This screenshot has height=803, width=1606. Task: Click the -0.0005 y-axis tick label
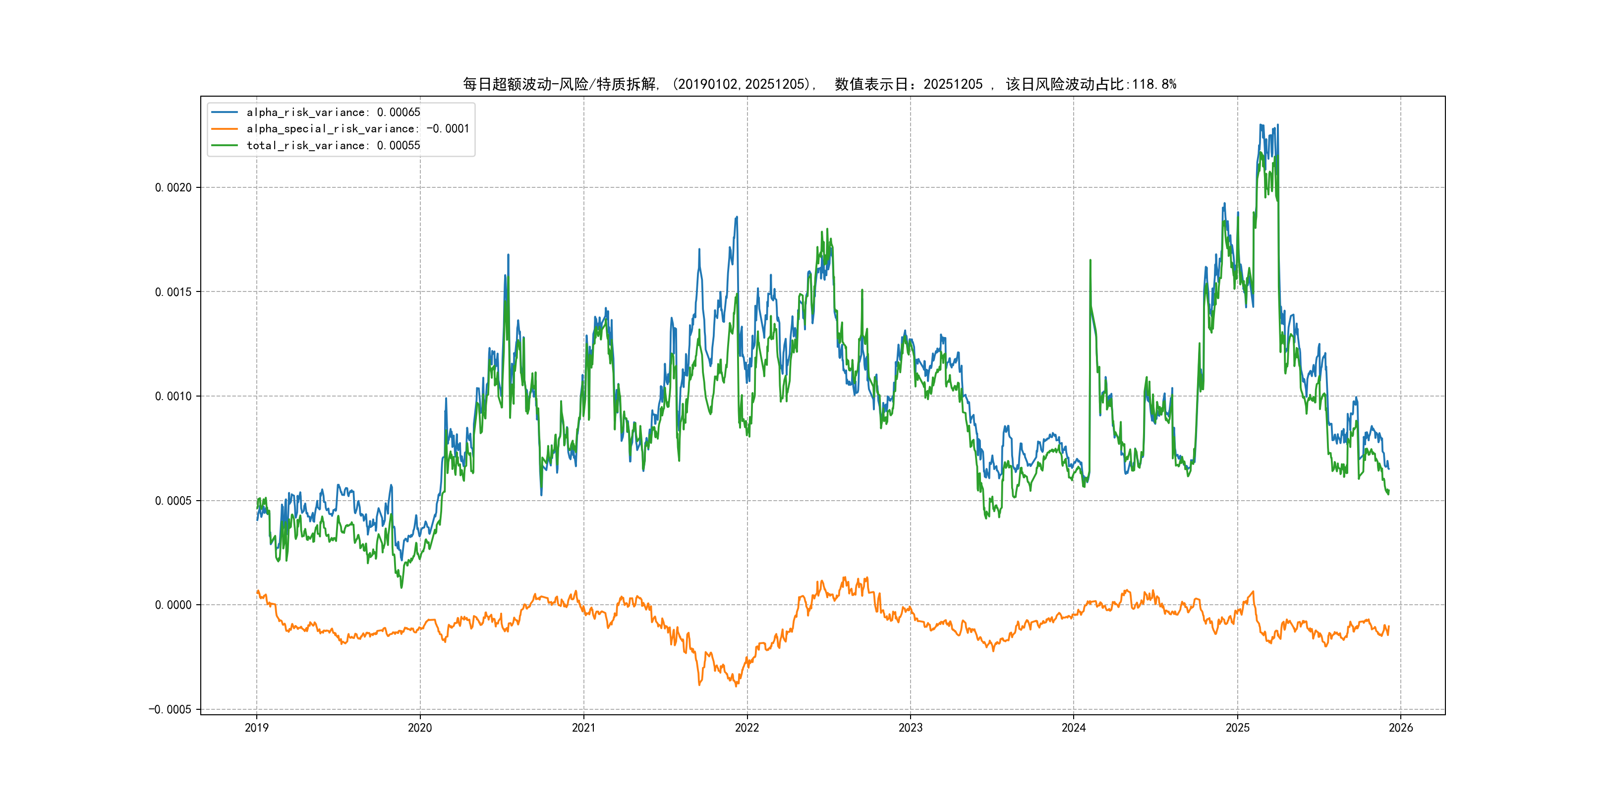(x=170, y=709)
